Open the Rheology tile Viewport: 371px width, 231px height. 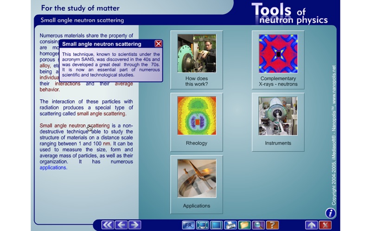click(197, 122)
